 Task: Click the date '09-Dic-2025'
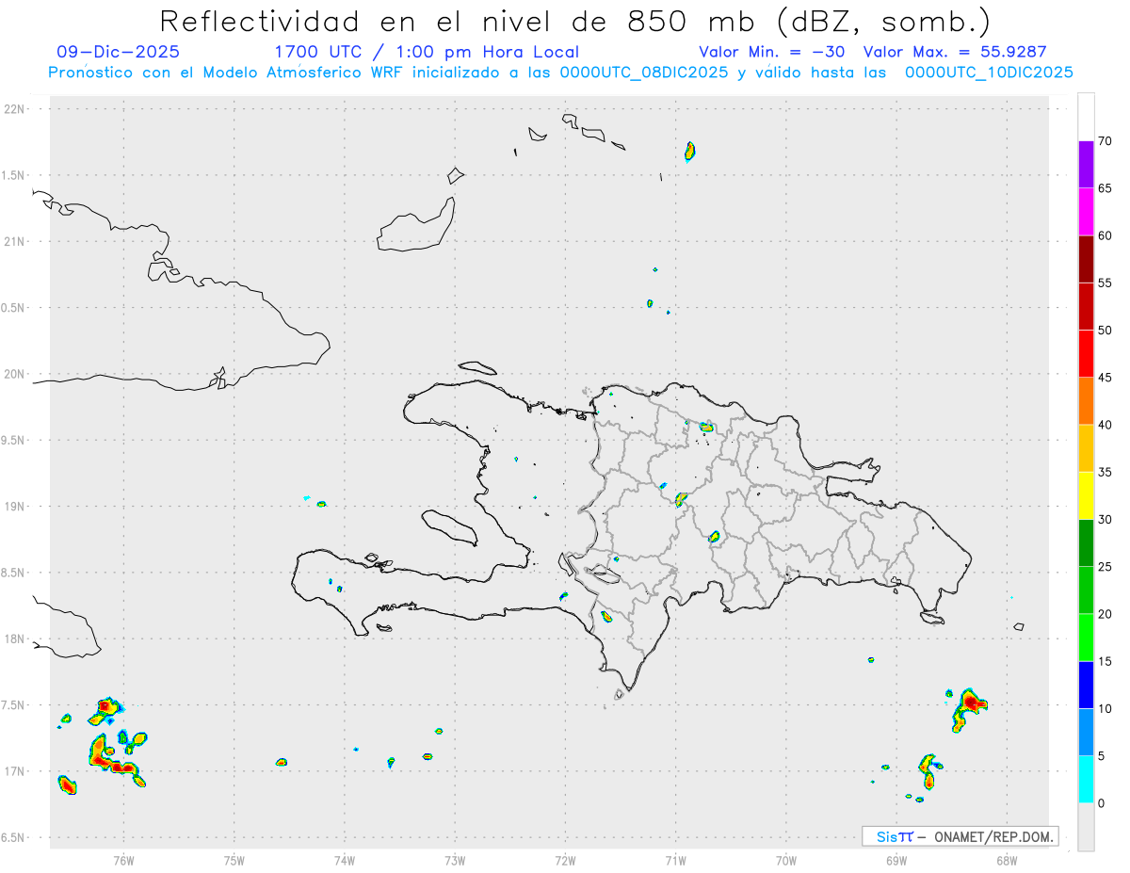pos(118,52)
